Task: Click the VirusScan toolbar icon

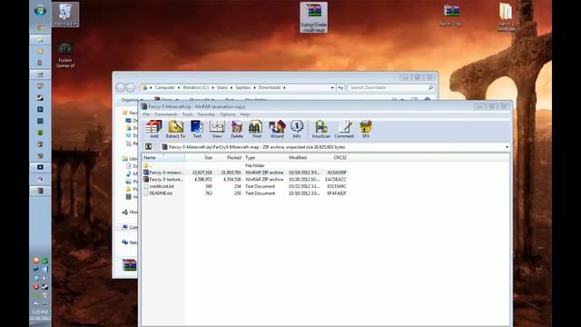Action: click(320, 129)
